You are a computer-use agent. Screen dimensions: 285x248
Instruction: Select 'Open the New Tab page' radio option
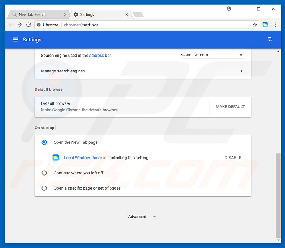pos(44,142)
